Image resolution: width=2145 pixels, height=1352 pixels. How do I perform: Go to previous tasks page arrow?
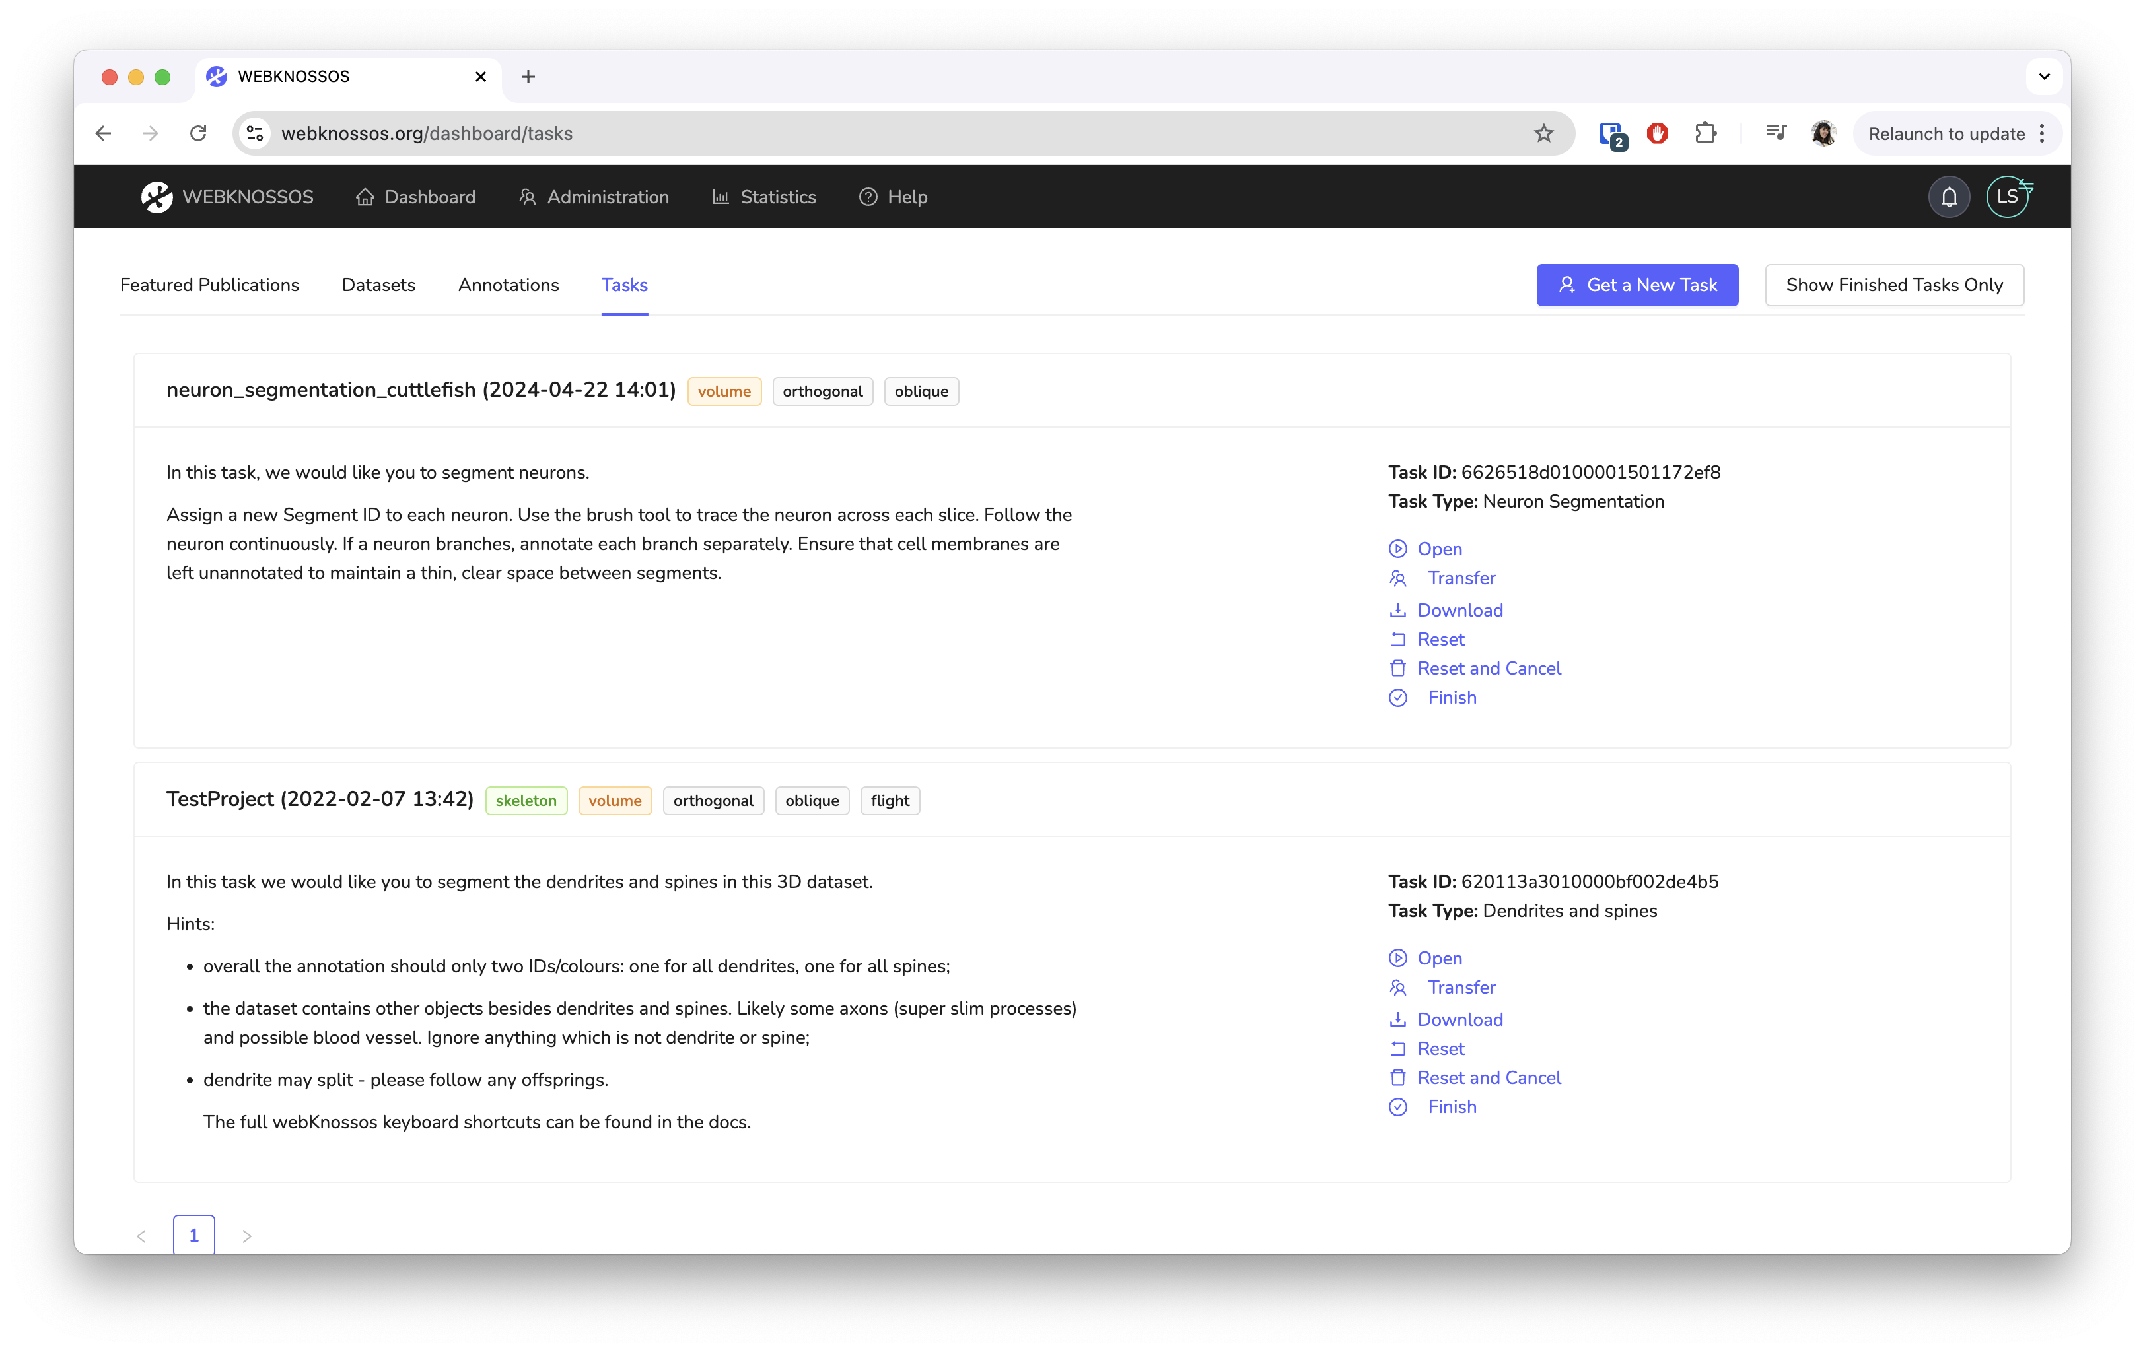(x=141, y=1236)
